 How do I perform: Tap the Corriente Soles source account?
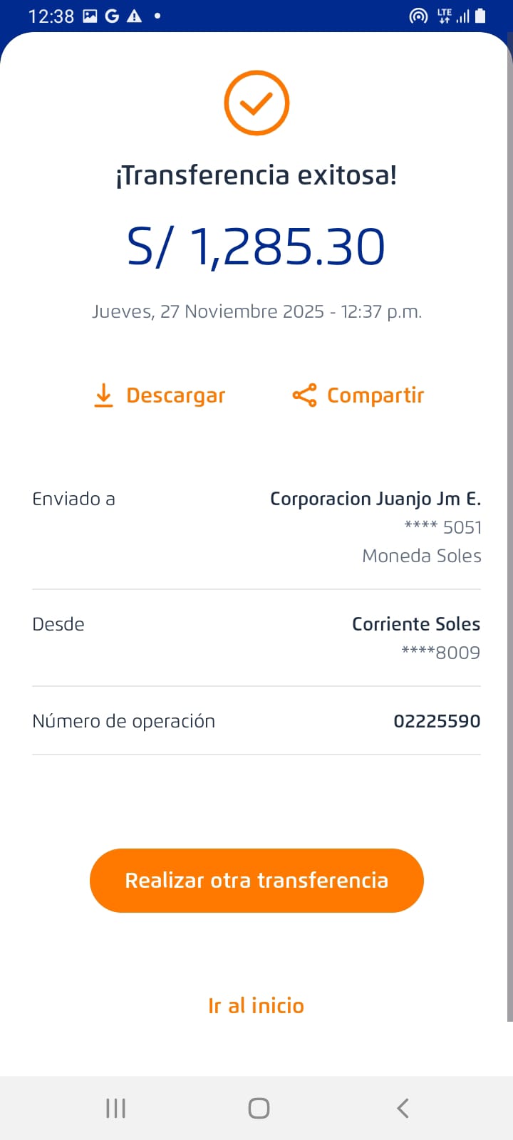coord(416,624)
